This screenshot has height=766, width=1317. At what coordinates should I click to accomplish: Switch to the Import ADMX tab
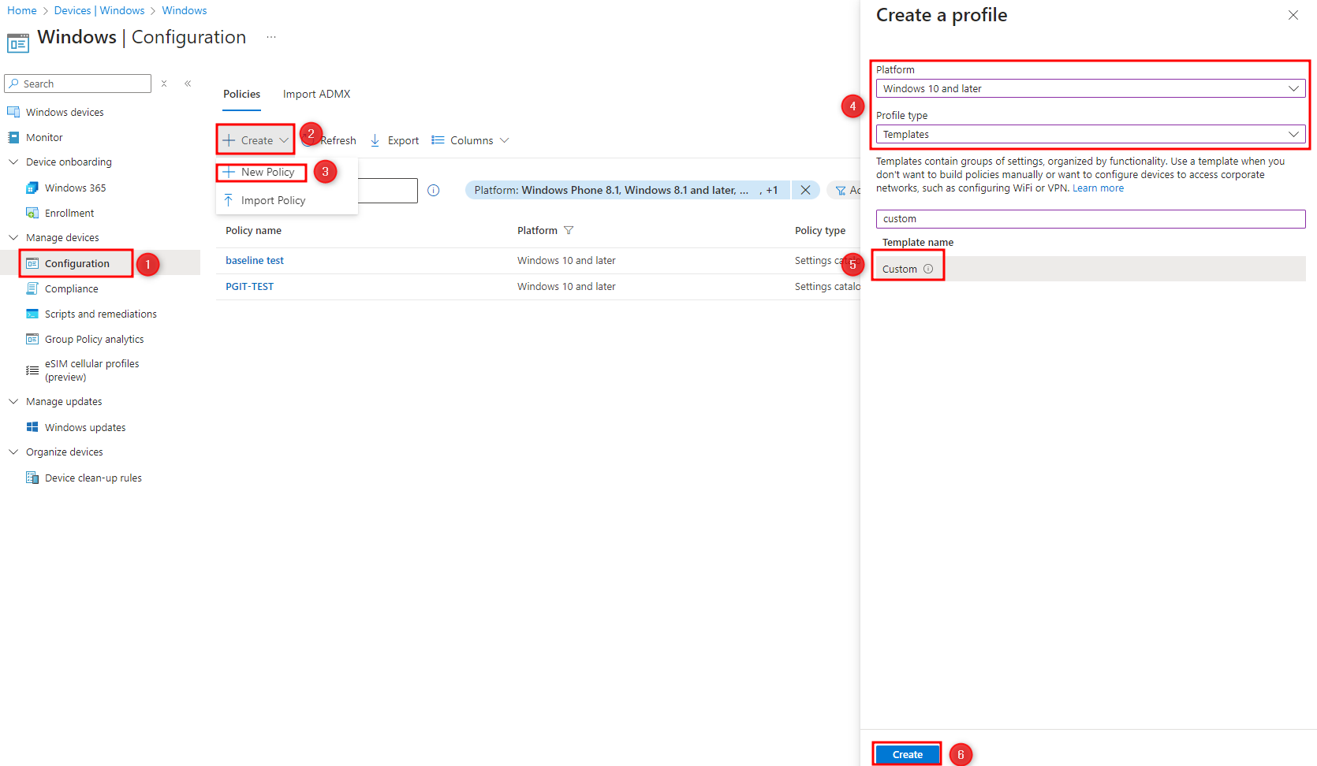(x=316, y=94)
